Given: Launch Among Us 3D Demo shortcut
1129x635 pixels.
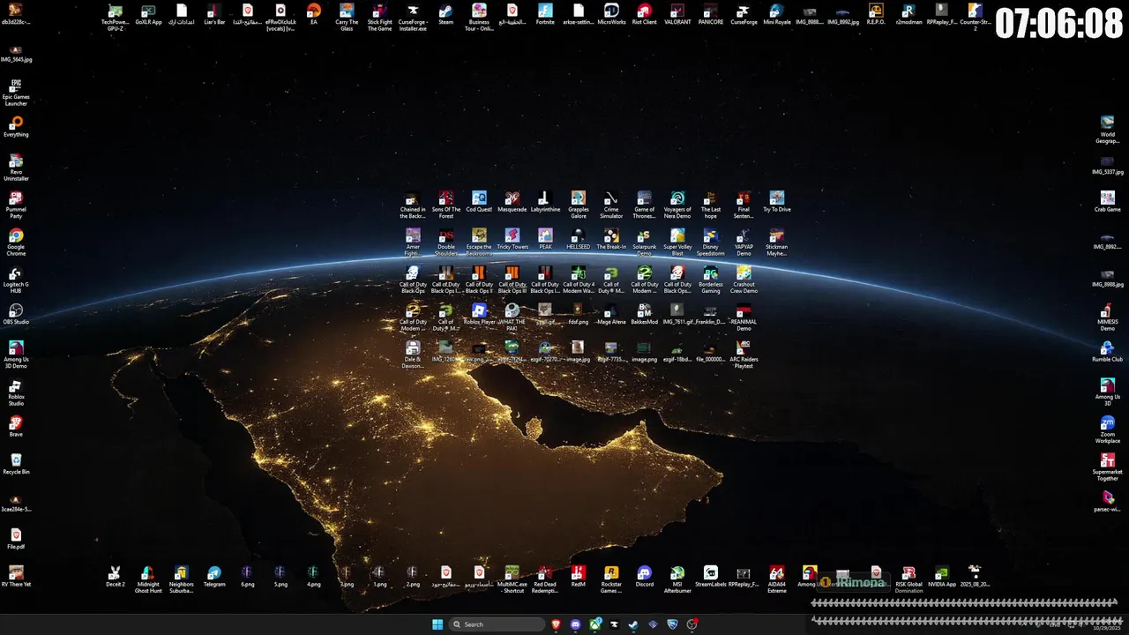Looking at the screenshot, I should tap(16, 355).
